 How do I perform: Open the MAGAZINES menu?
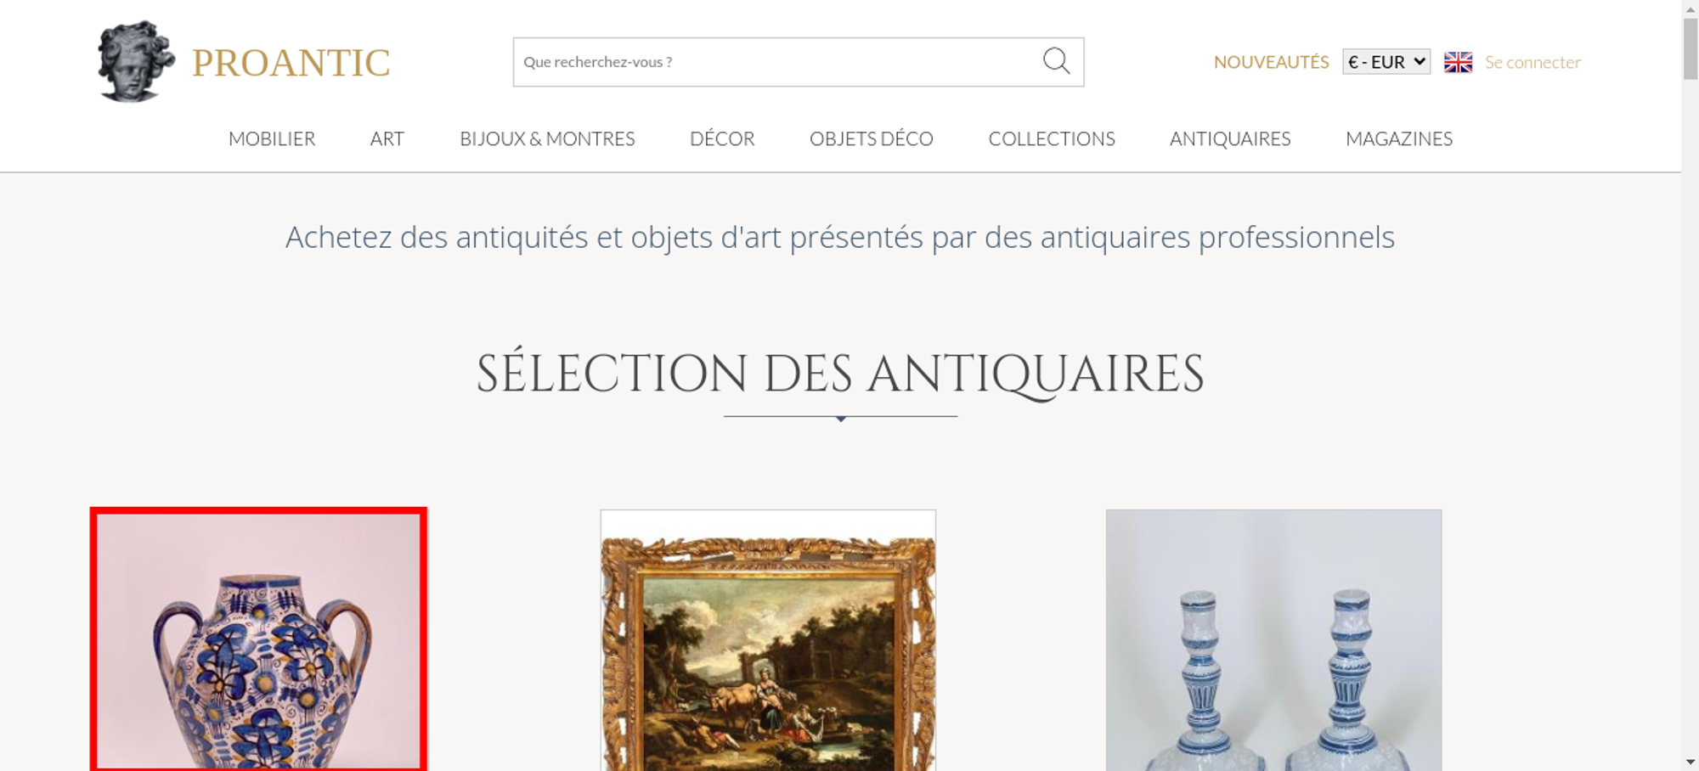click(1399, 139)
